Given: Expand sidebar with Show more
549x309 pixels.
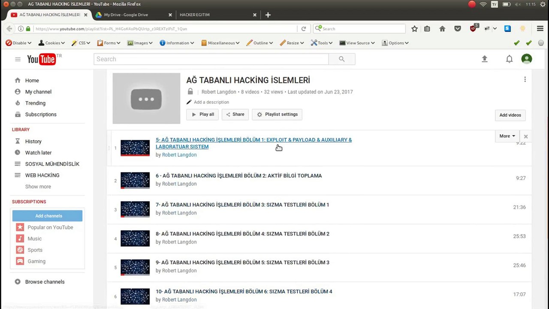Looking at the screenshot, I should click(x=38, y=187).
